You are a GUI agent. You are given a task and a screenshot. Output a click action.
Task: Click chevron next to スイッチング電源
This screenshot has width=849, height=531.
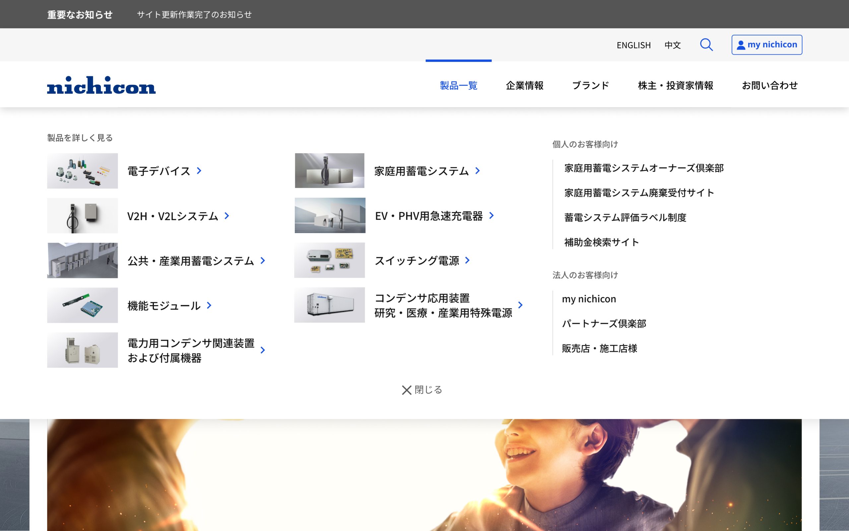coord(467,260)
